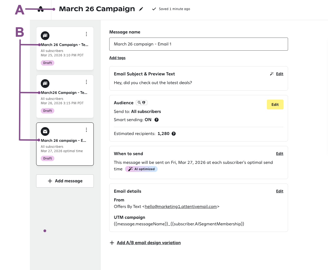
Task: Click the Message name input field
Action: (198, 44)
